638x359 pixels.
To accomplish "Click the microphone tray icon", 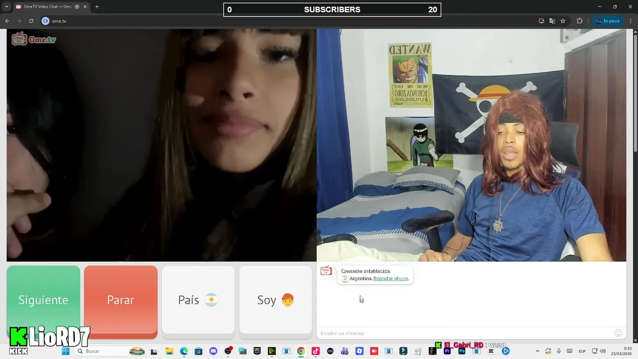I will pyautogui.click(x=559, y=351).
